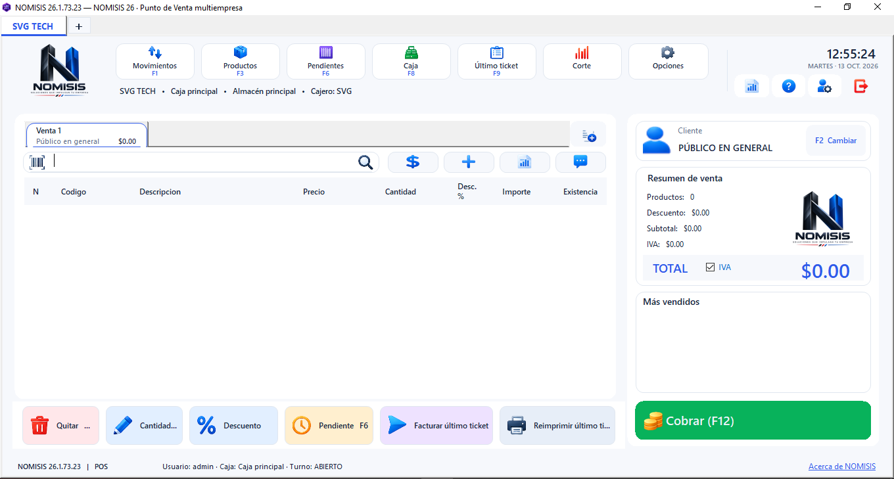Open the Acerca de NOMISIS link
894x479 pixels.
coord(842,467)
